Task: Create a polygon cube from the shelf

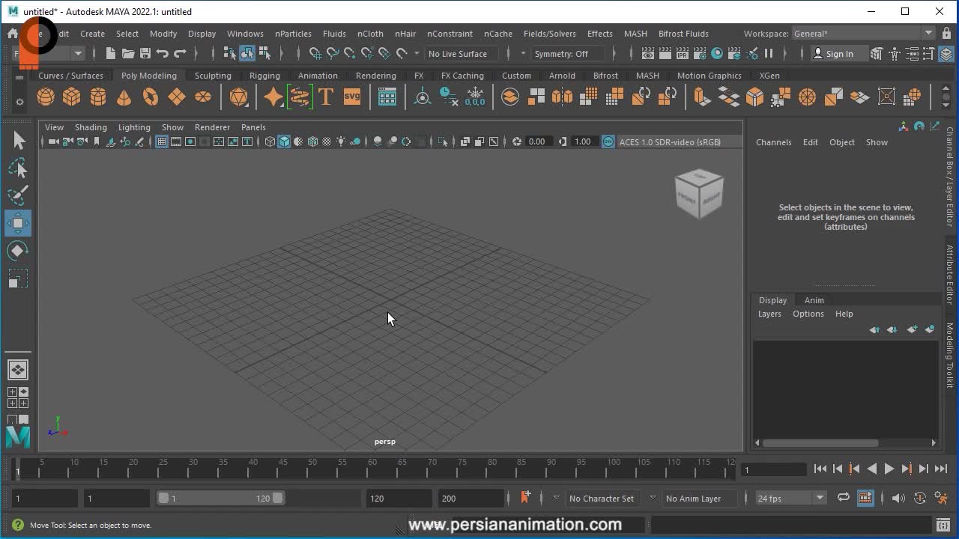Action: point(72,97)
